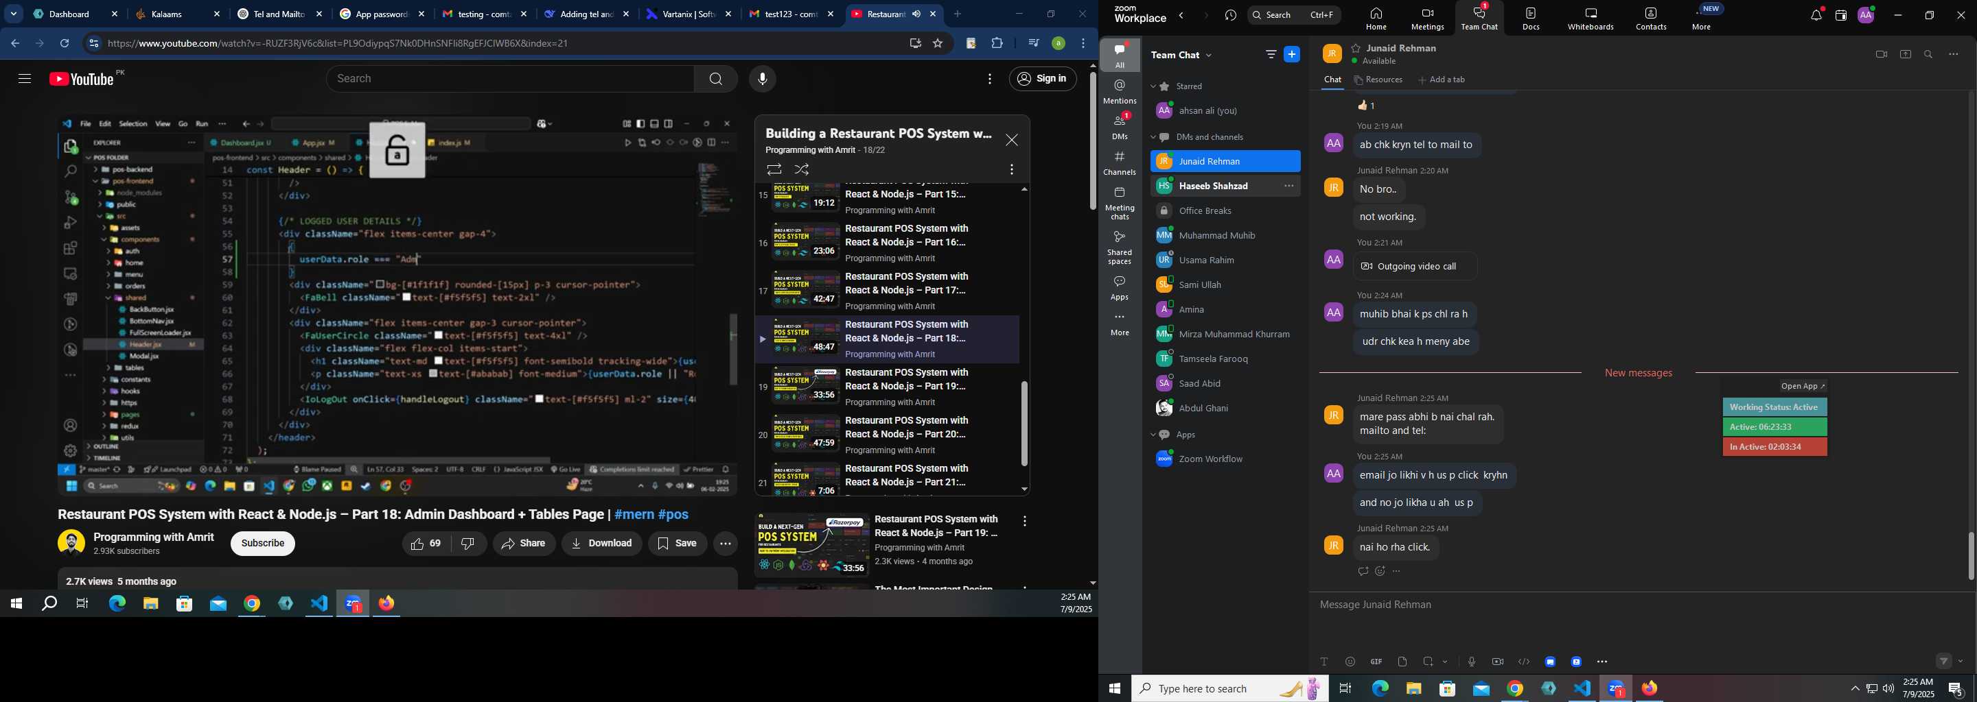This screenshot has height=702, width=1977.
Task: Close the YouTube playlist panel
Action: coord(1012,141)
